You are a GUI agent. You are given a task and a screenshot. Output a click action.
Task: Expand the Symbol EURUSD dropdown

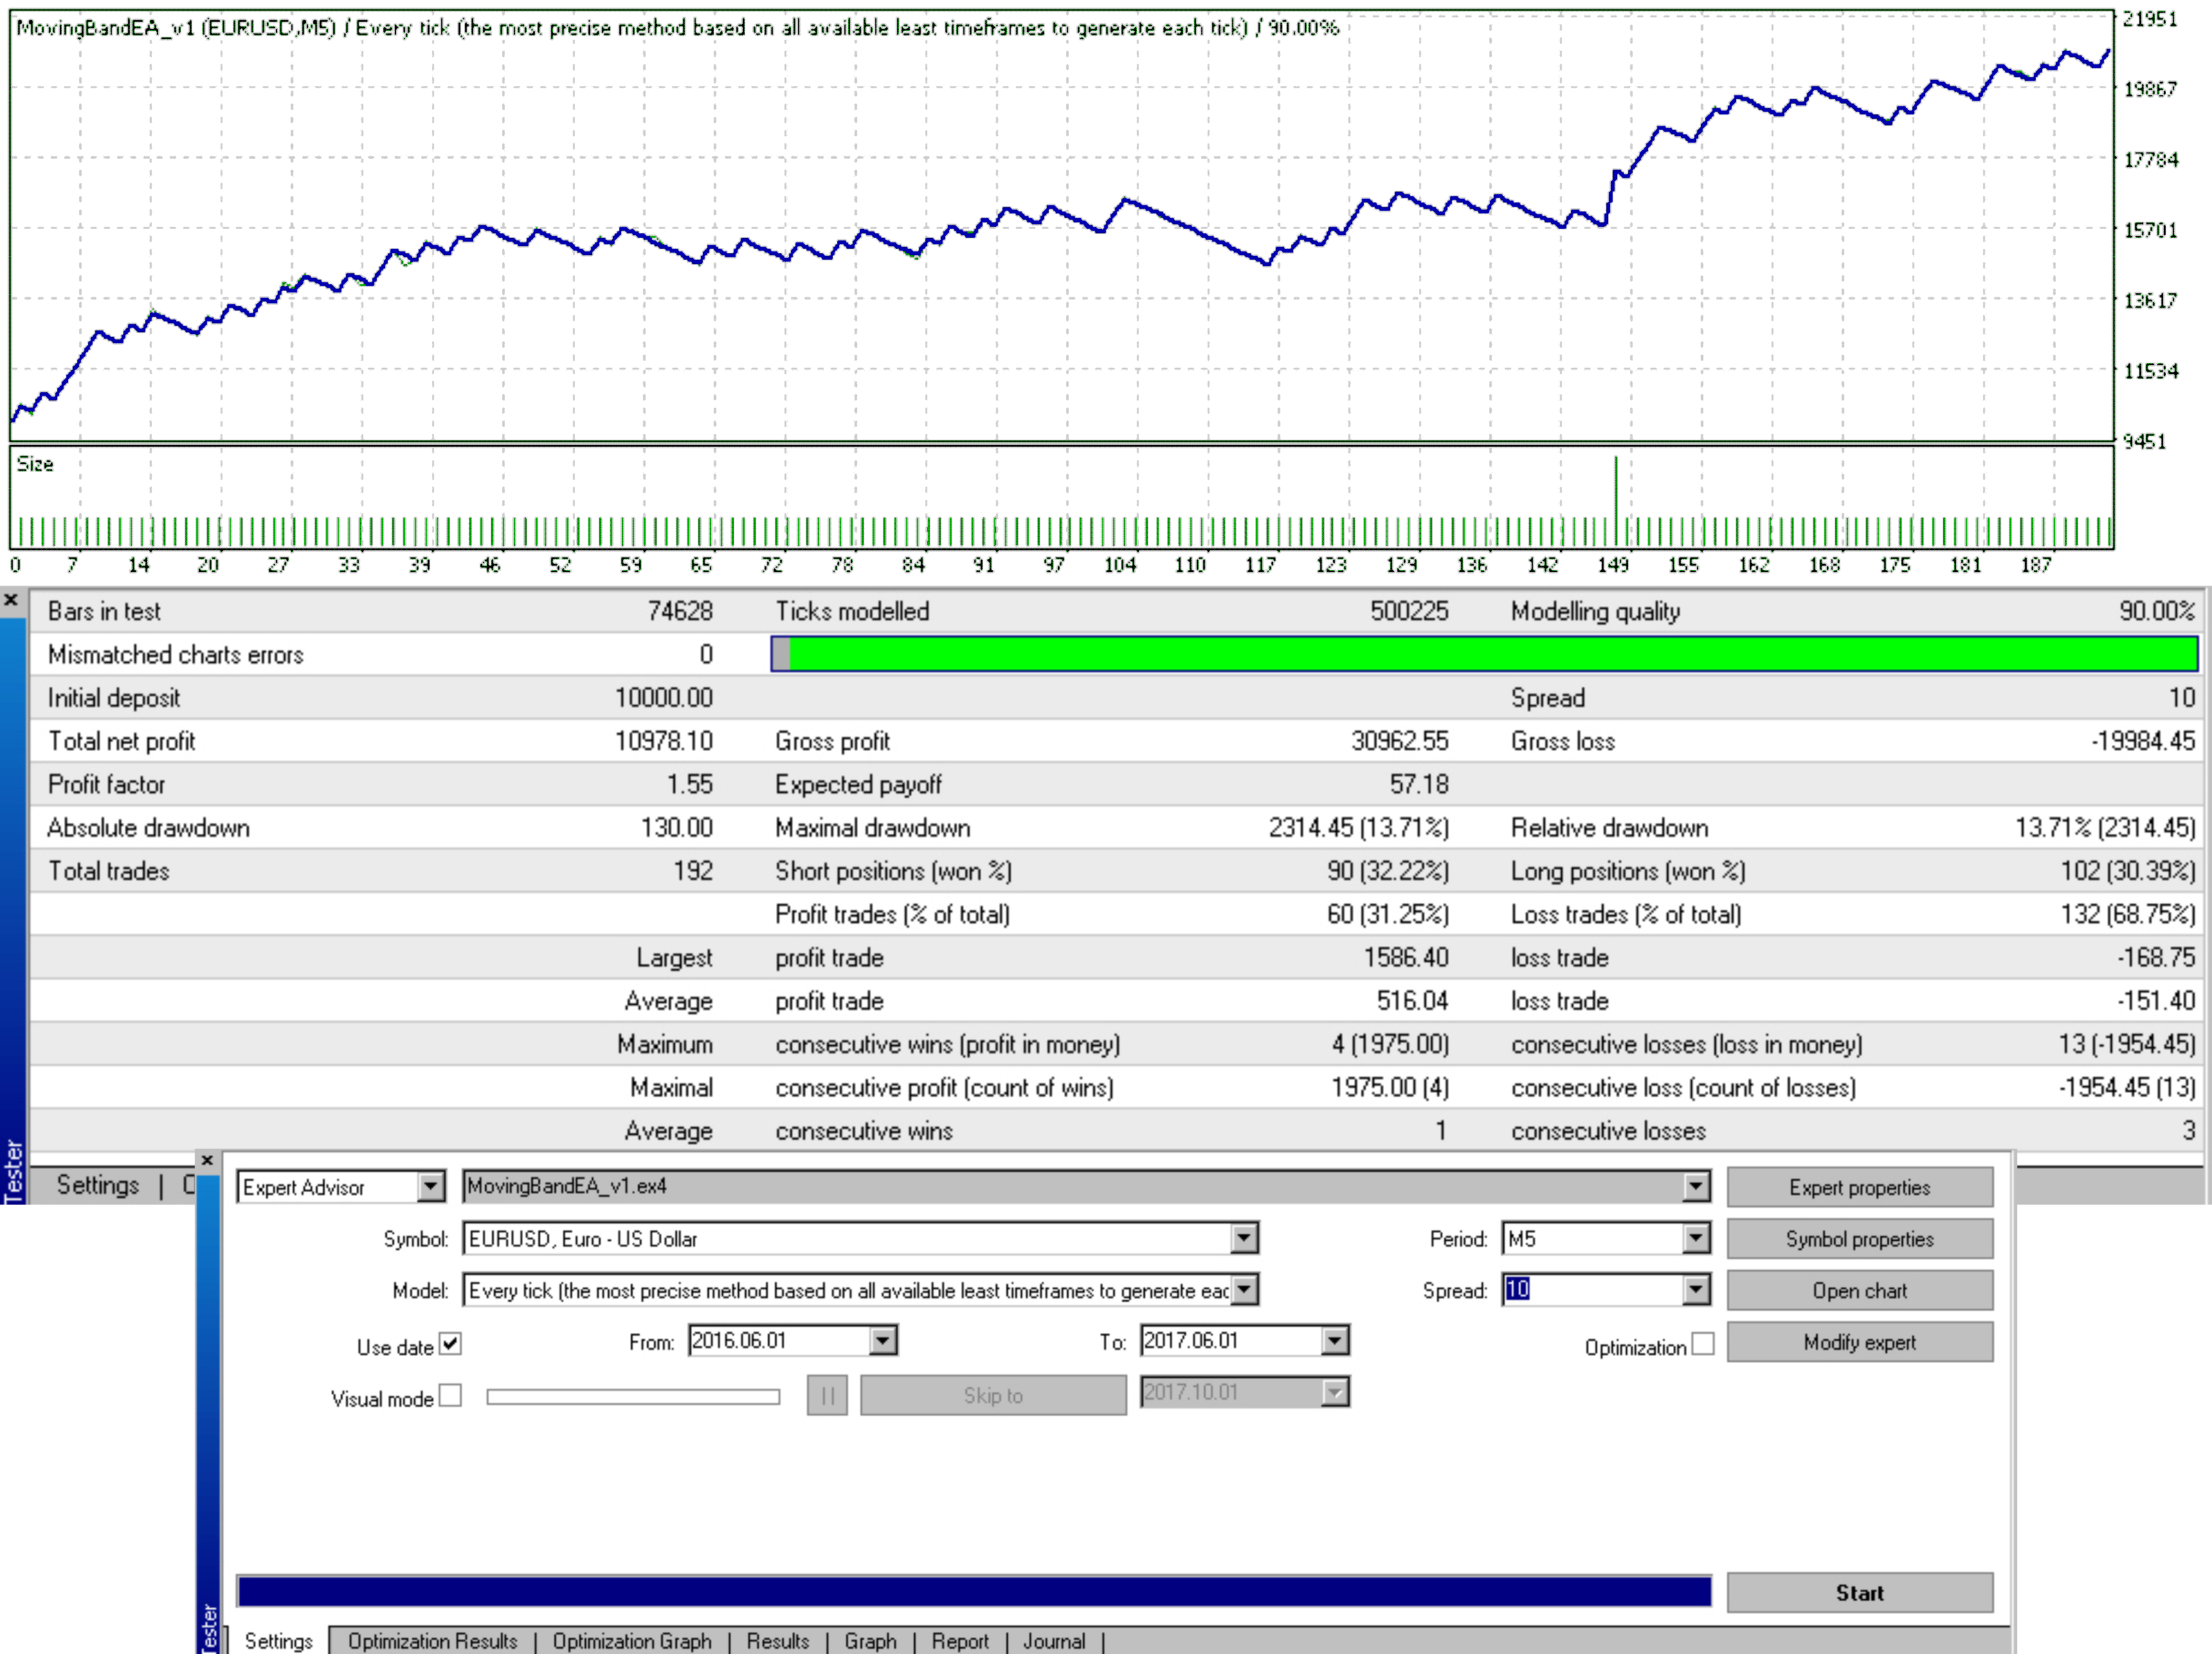1243,1239
